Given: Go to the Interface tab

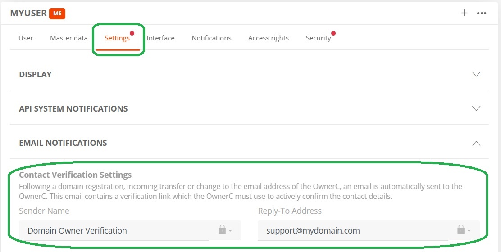Looking at the screenshot, I should pyautogui.click(x=160, y=38).
